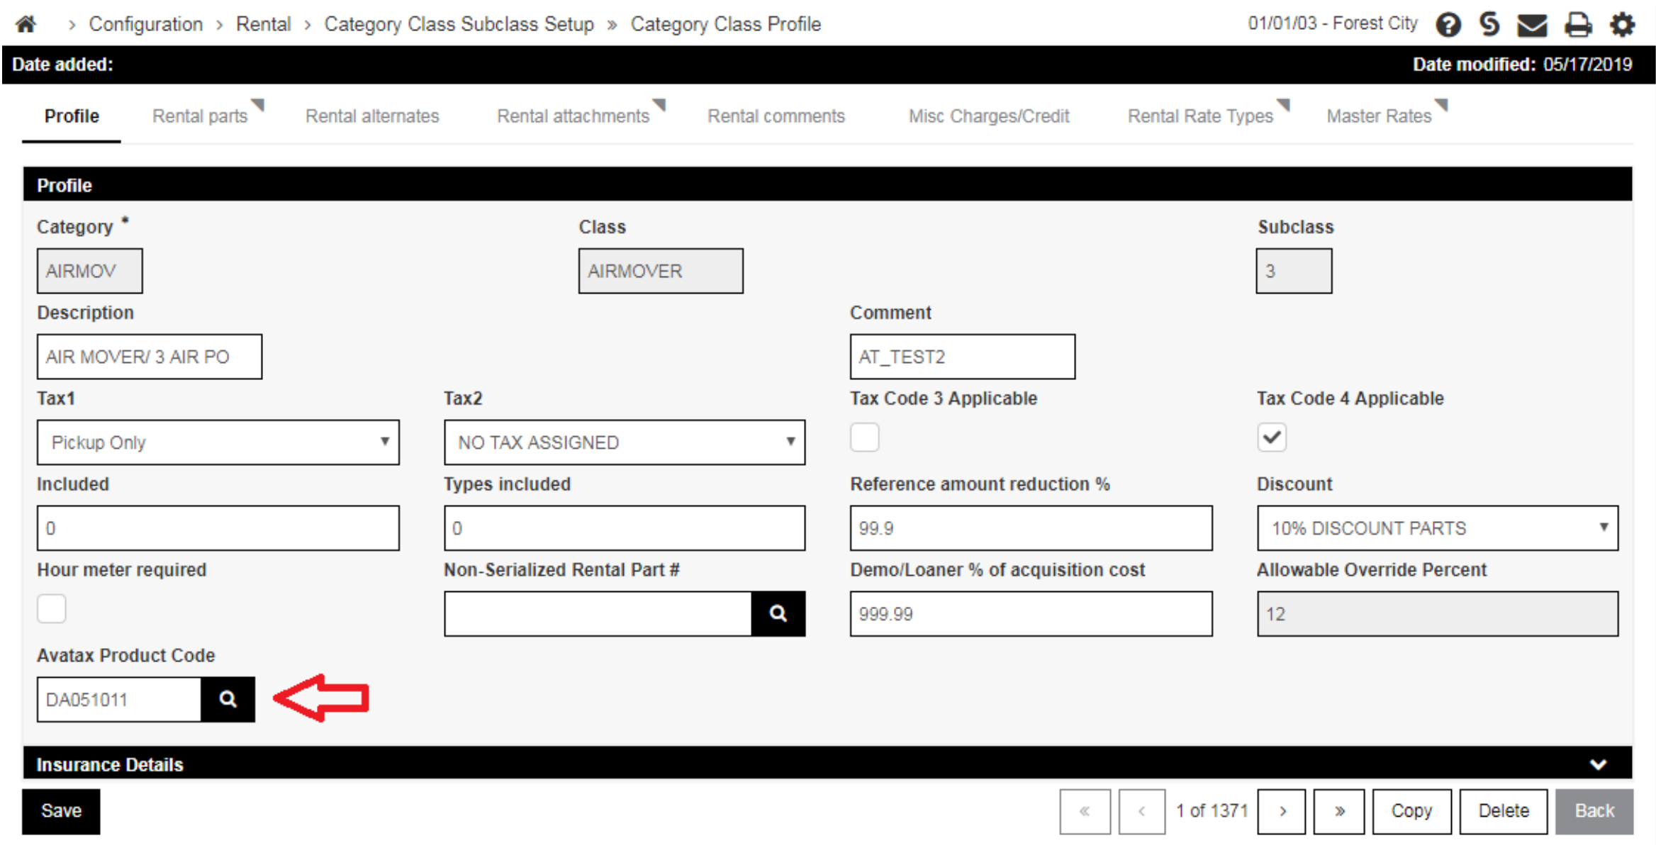Search Non-Serialized Rental Part # lookup
The height and width of the screenshot is (860, 1656).
pos(778,614)
